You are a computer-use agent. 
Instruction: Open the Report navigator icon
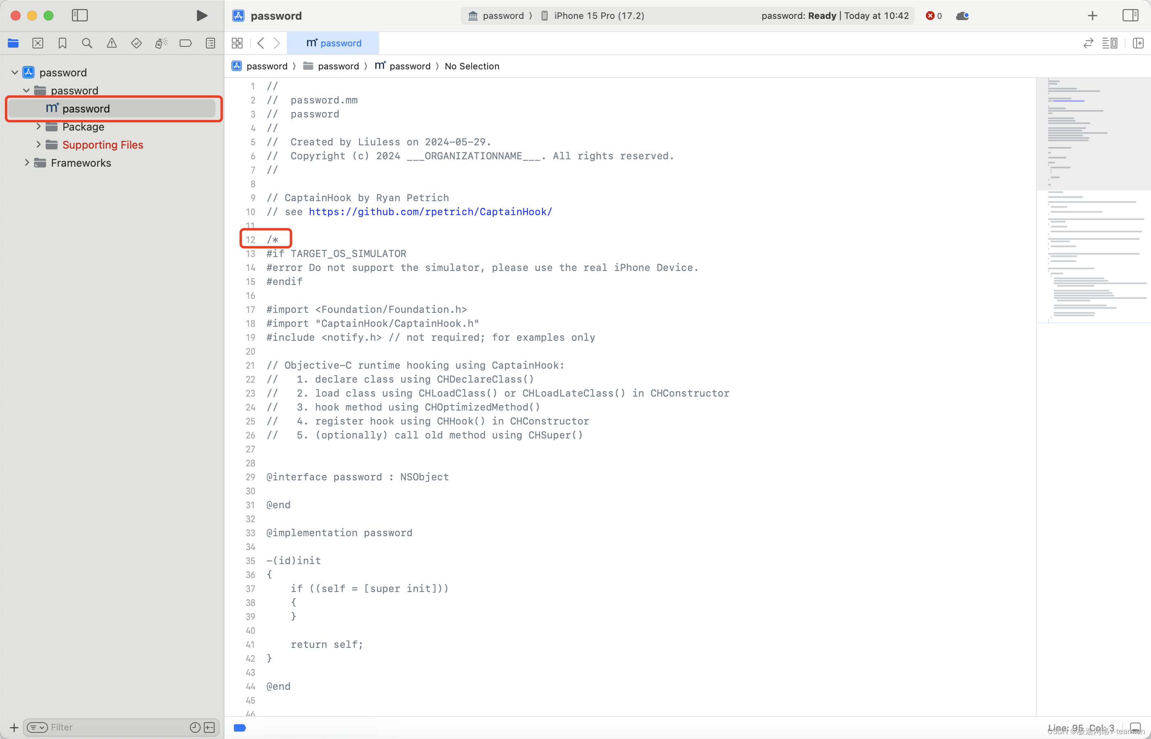210,43
